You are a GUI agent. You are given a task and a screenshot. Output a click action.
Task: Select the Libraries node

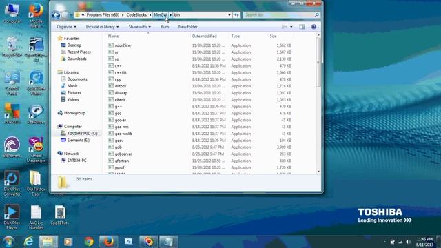pyautogui.click(x=71, y=72)
